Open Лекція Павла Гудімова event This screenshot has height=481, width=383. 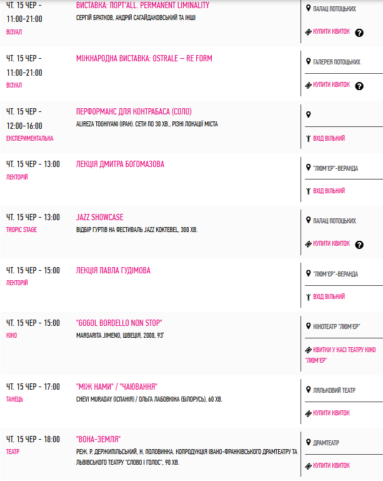coord(113,270)
